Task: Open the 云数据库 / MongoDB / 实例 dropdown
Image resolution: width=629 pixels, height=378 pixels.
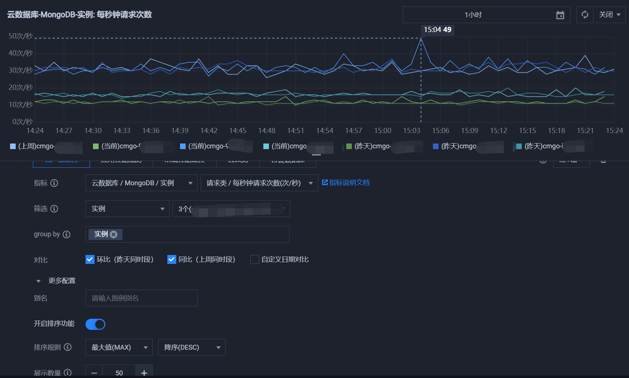Action: tap(141, 183)
